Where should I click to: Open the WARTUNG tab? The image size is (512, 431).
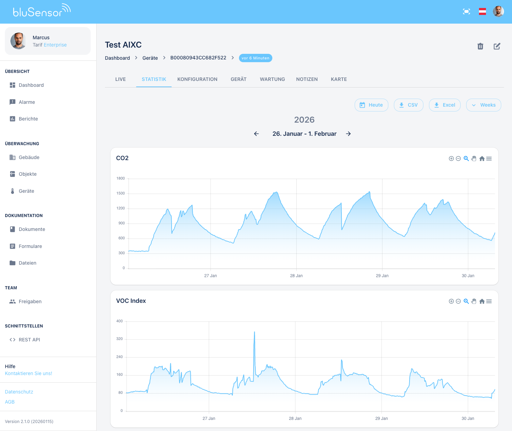coord(272,79)
